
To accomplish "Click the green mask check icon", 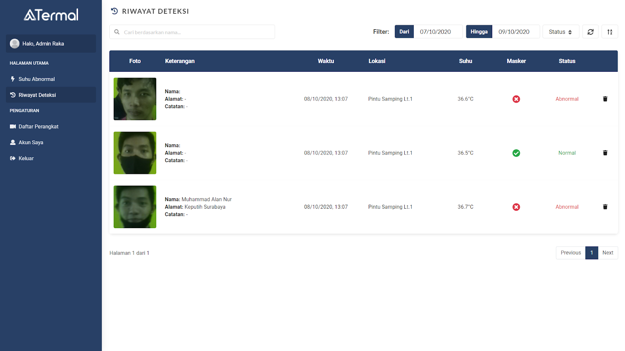I will 516,153.
